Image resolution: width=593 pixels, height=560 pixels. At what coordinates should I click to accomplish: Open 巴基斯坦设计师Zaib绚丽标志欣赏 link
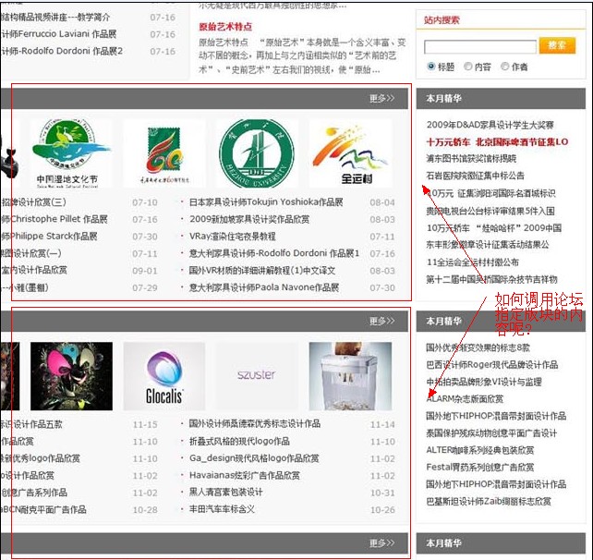click(x=489, y=502)
